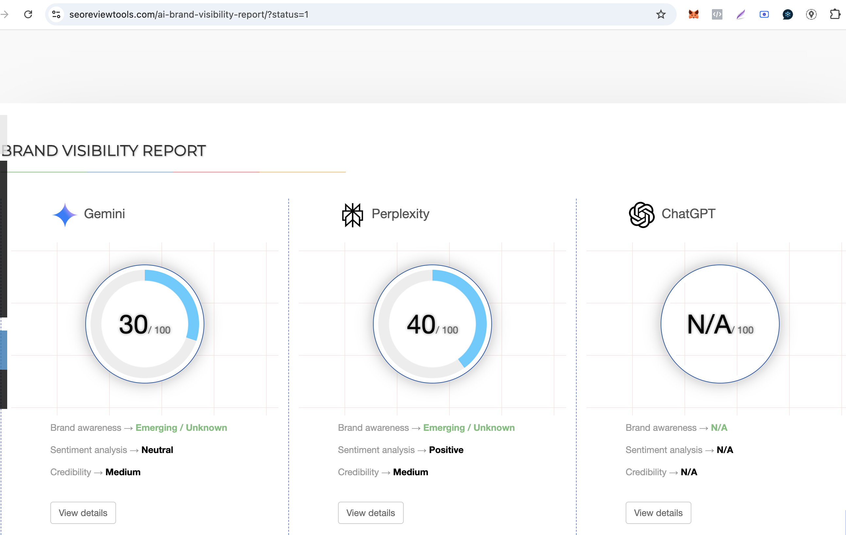The width and height of the screenshot is (846, 535).
Task: Click the location pin extension icon
Action: [x=811, y=14]
